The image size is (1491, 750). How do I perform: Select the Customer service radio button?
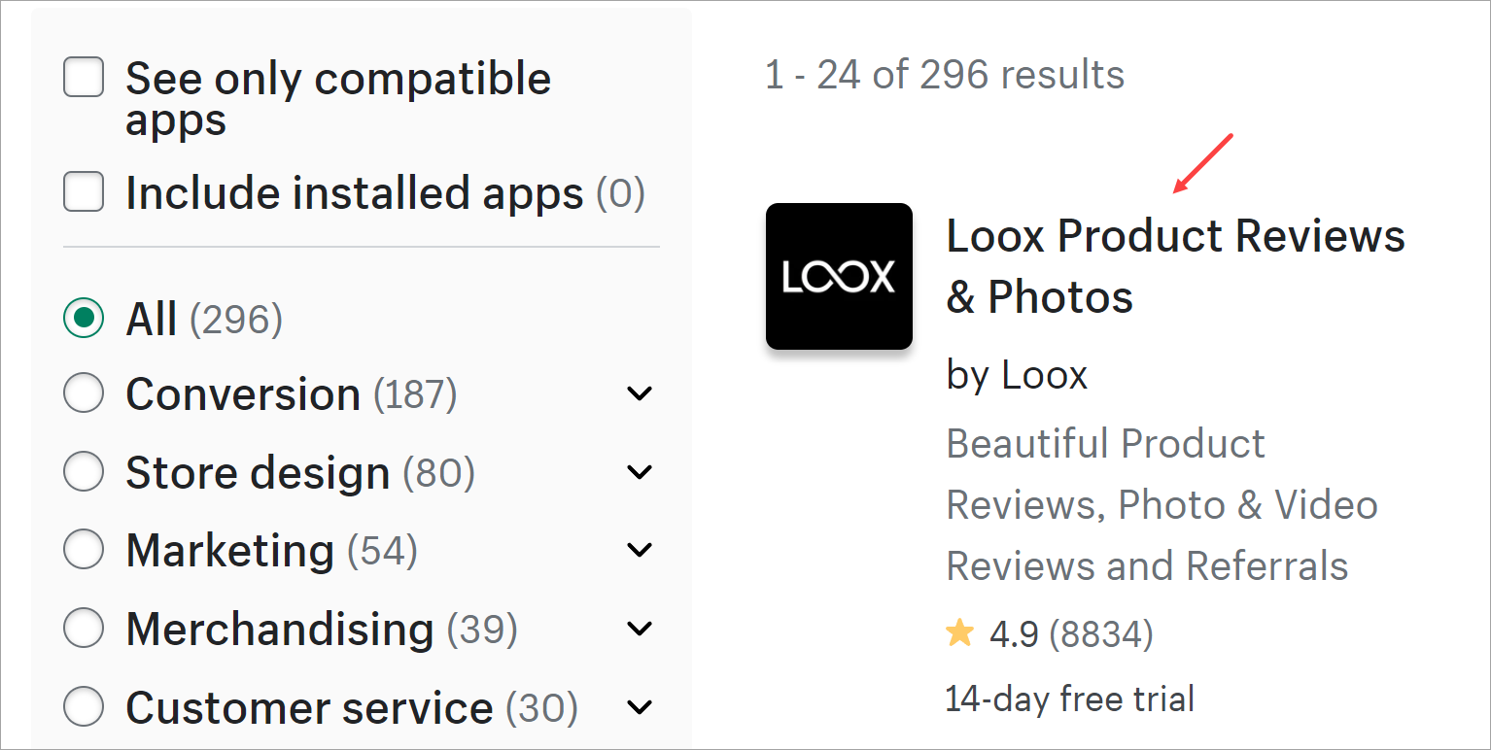click(84, 706)
